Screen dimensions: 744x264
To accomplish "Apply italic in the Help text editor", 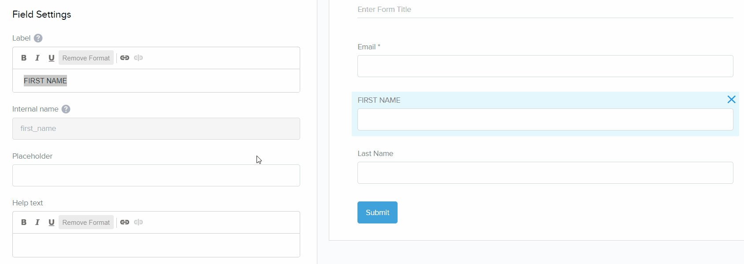I will pyautogui.click(x=37, y=222).
